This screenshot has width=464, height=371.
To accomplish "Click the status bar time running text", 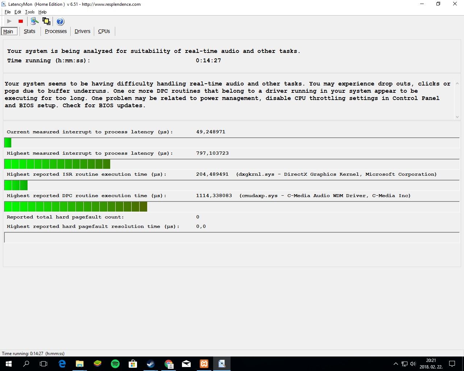I will (33, 354).
